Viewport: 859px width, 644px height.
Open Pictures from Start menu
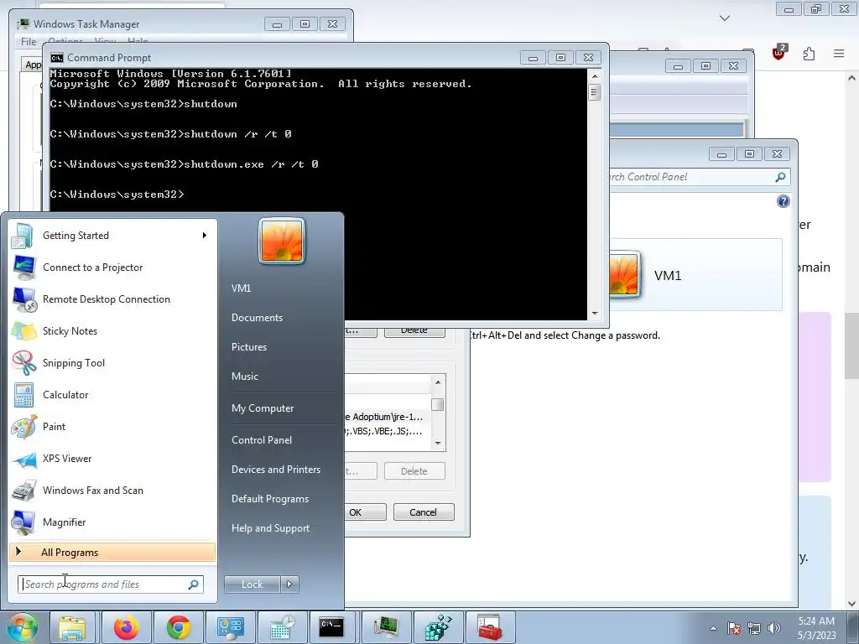[x=249, y=347]
